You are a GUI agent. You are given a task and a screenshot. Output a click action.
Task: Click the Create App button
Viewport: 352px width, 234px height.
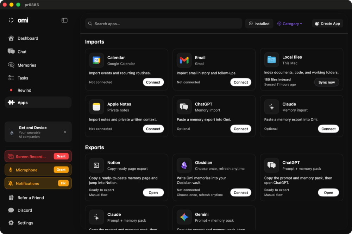click(x=327, y=24)
